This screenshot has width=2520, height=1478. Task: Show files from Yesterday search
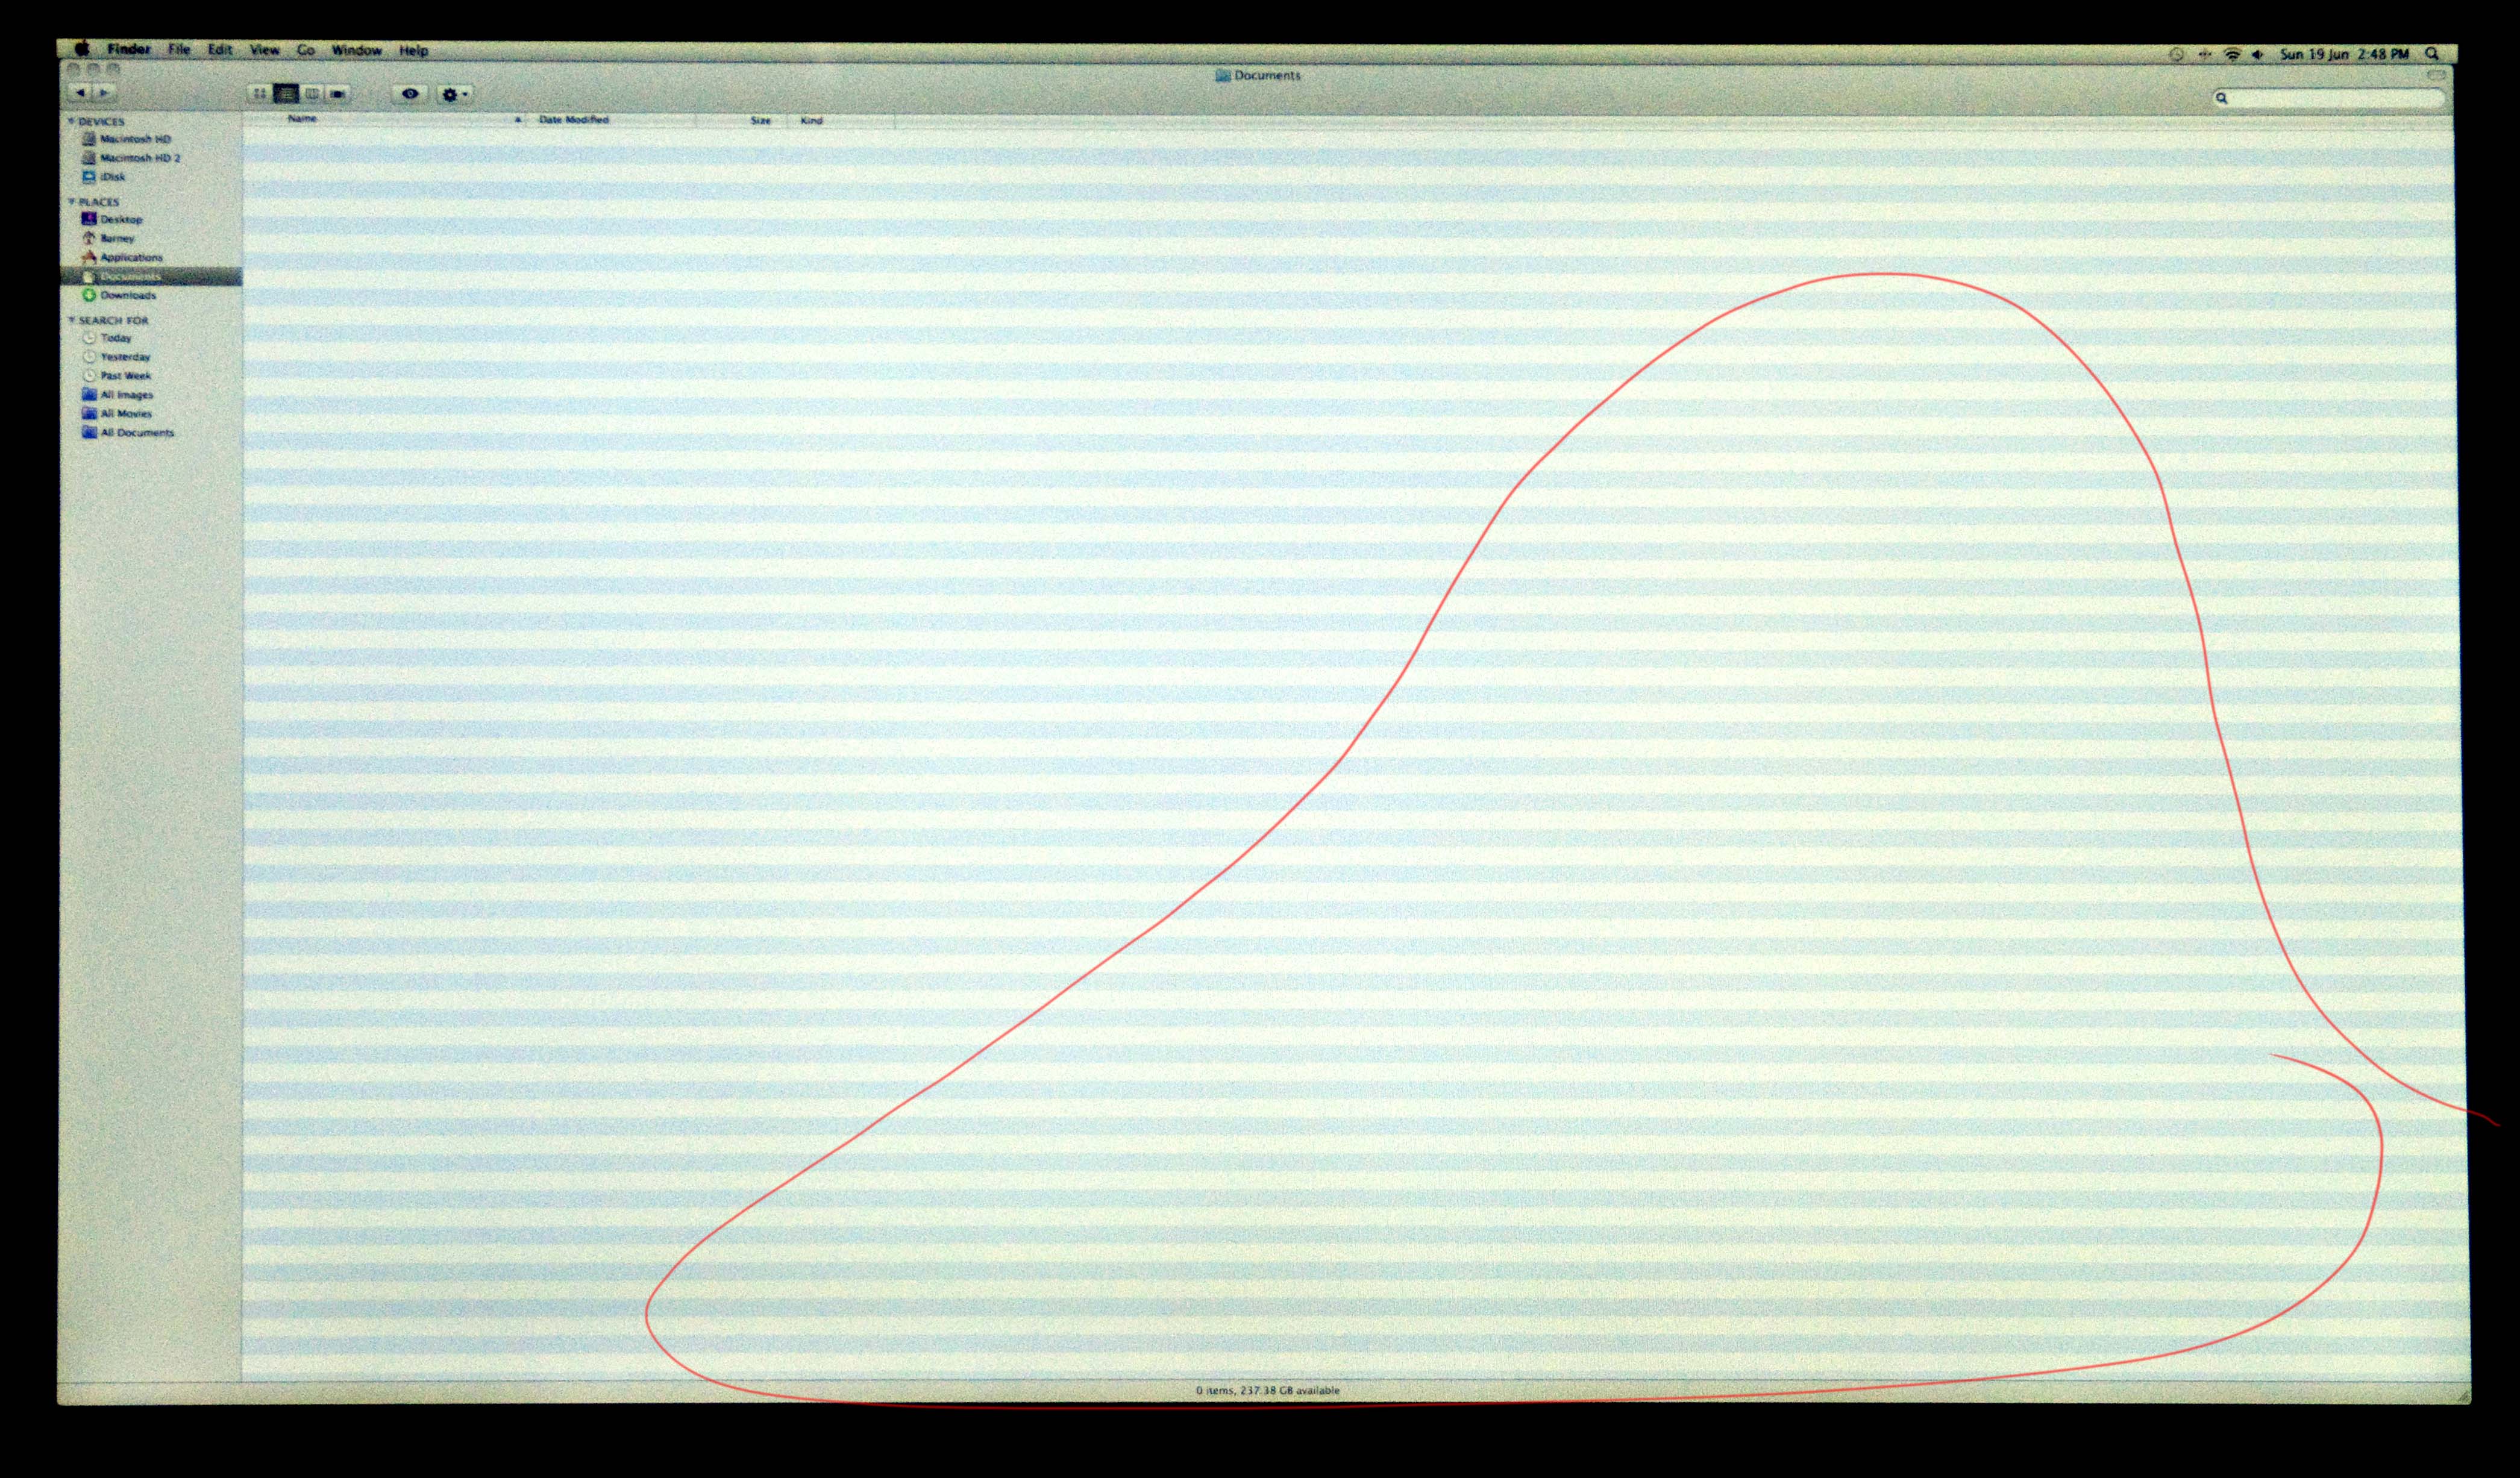click(116, 357)
